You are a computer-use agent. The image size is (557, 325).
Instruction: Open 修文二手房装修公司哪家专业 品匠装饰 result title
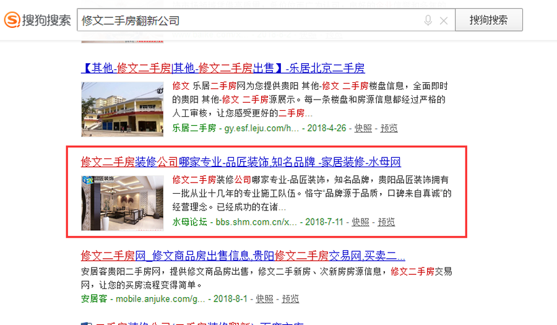[x=241, y=162]
